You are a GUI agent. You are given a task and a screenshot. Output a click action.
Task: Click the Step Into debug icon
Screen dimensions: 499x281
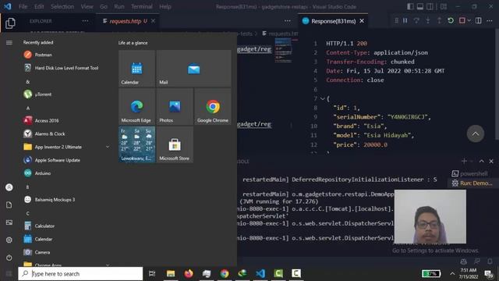point(428,21)
